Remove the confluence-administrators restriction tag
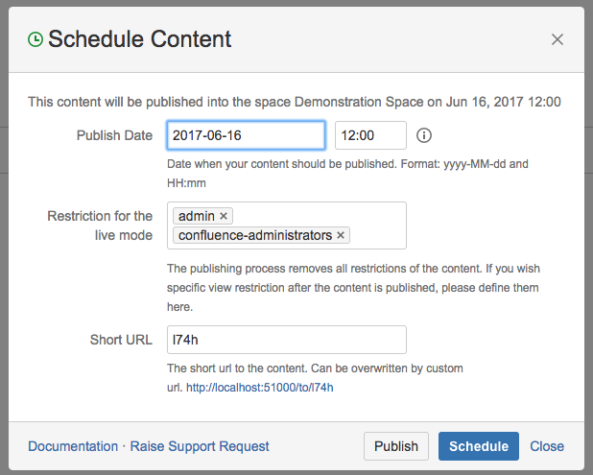The height and width of the screenshot is (475, 593). click(x=342, y=235)
